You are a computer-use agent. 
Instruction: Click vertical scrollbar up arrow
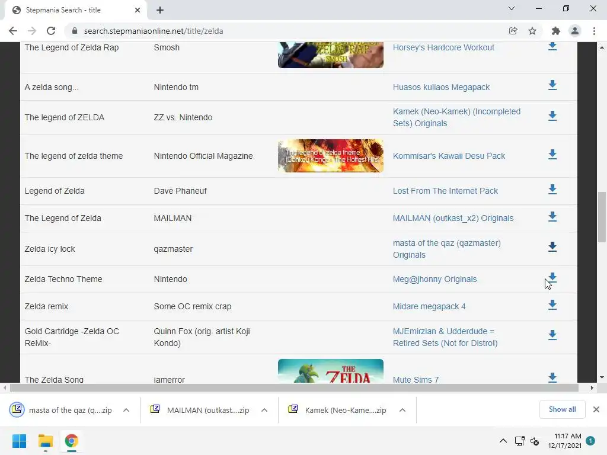pyautogui.click(x=602, y=47)
